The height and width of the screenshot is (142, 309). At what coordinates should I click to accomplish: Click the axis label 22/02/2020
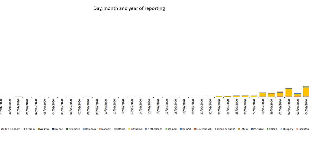(x=210, y=107)
